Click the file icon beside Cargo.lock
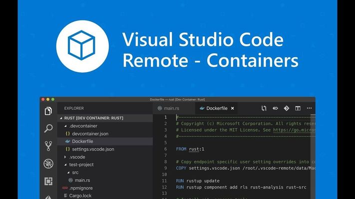Image resolution: width=355 pixels, height=199 pixels. [x=65, y=196]
